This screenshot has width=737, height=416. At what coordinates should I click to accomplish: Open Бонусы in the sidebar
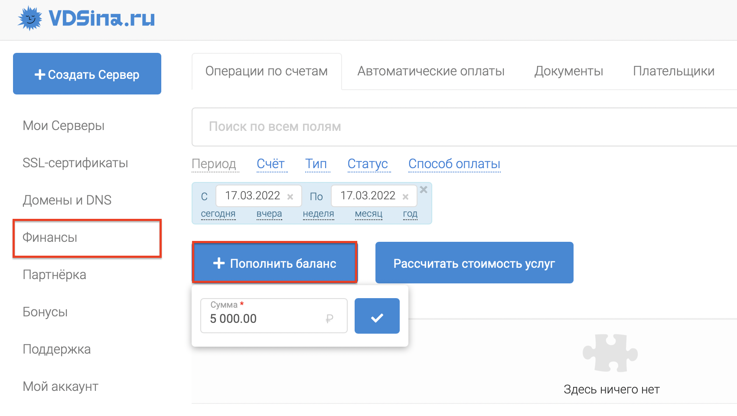45,312
